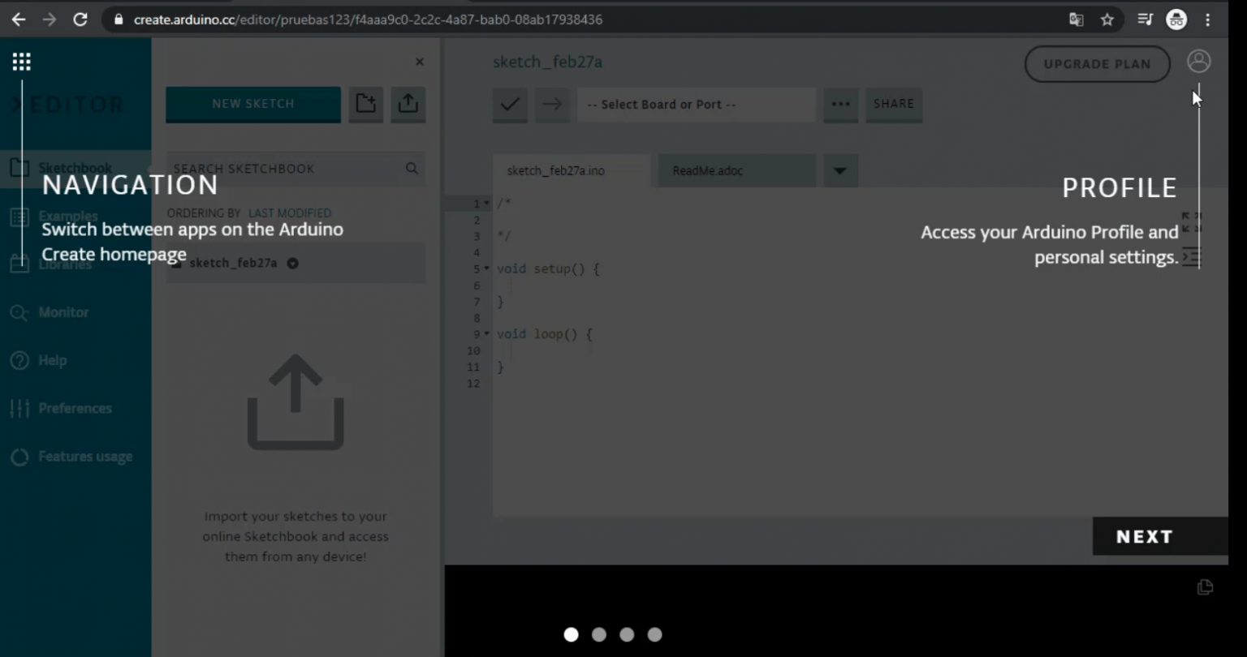The image size is (1247, 657).
Task: Open the Select Board or Port dropdown
Action: 696,104
